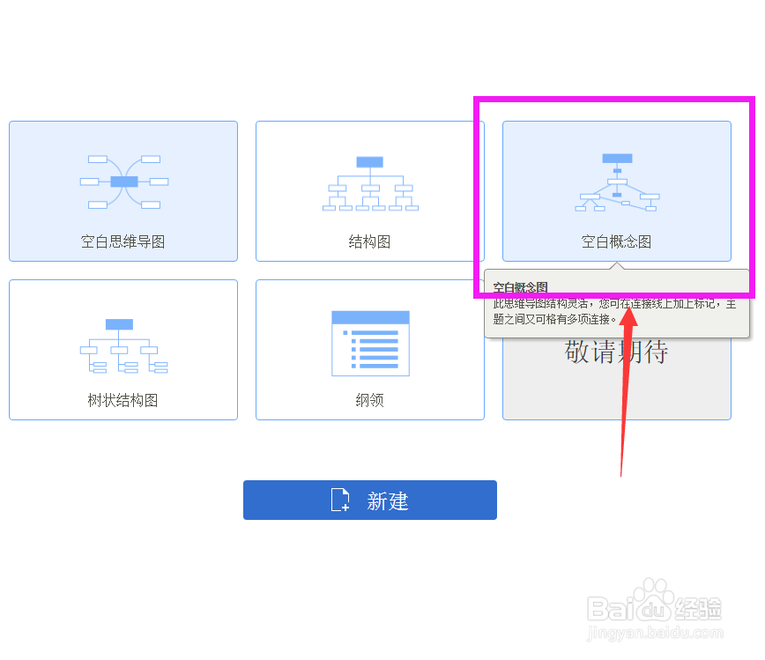Choose the 空白概念图 template
The image size is (765, 660).
(x=616, y=191)
